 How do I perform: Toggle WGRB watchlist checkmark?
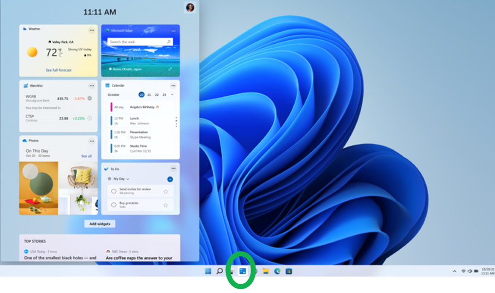point(90,99)
